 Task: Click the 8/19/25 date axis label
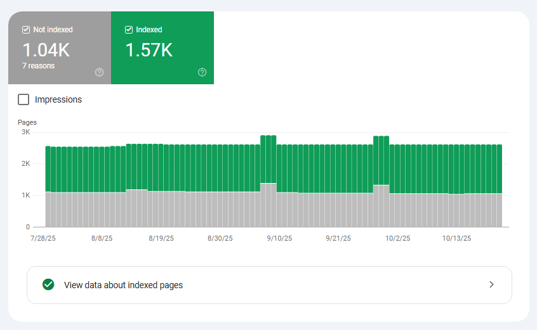click(x=161, y=239)
